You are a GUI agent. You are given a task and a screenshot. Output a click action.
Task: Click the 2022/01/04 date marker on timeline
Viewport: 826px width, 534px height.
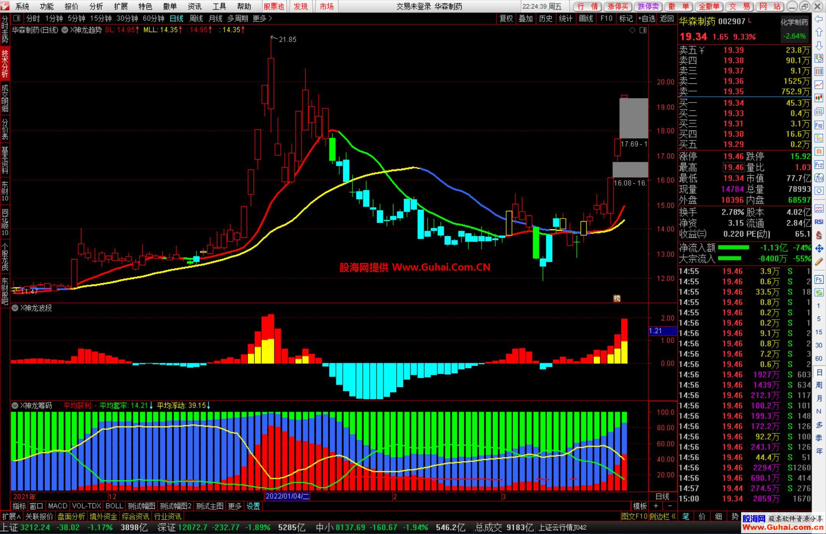tap(288, 496)
